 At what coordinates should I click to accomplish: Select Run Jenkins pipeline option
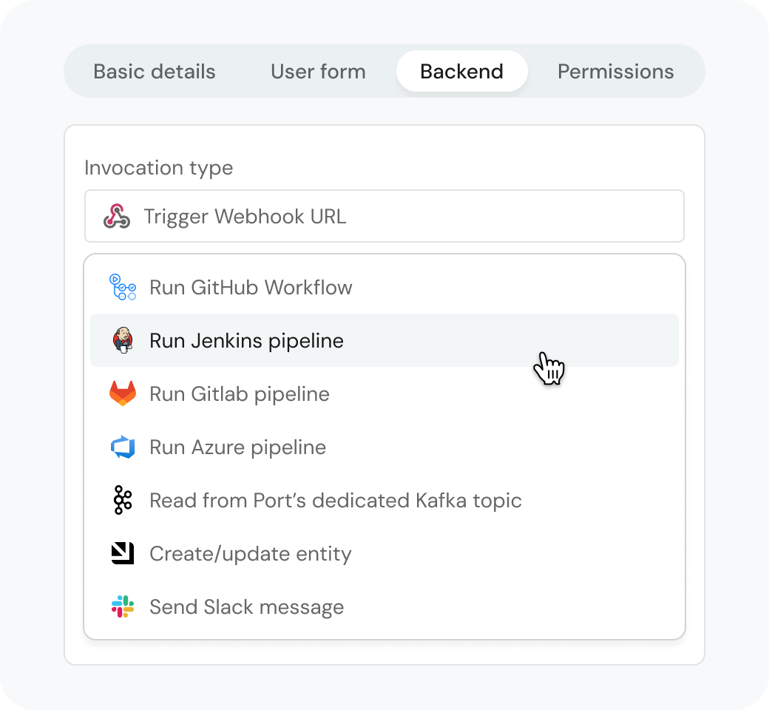[x=246, y=341]
